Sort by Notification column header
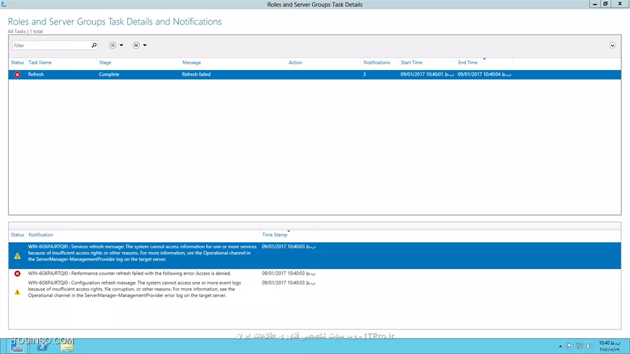This screenshot has height=354, width=630. pyautogui.click(x=41, y=235)
